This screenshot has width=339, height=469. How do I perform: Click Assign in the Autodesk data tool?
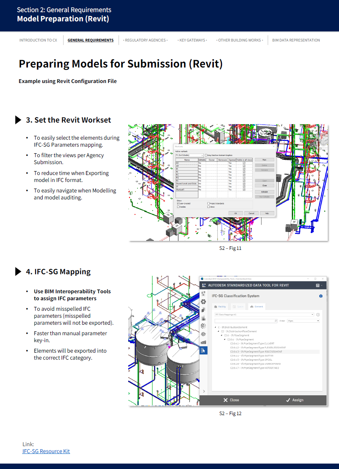[x=294, y=400]
